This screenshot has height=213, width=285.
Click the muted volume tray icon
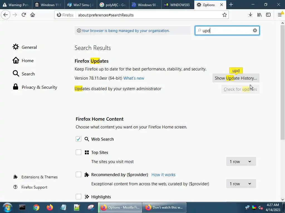261,207
